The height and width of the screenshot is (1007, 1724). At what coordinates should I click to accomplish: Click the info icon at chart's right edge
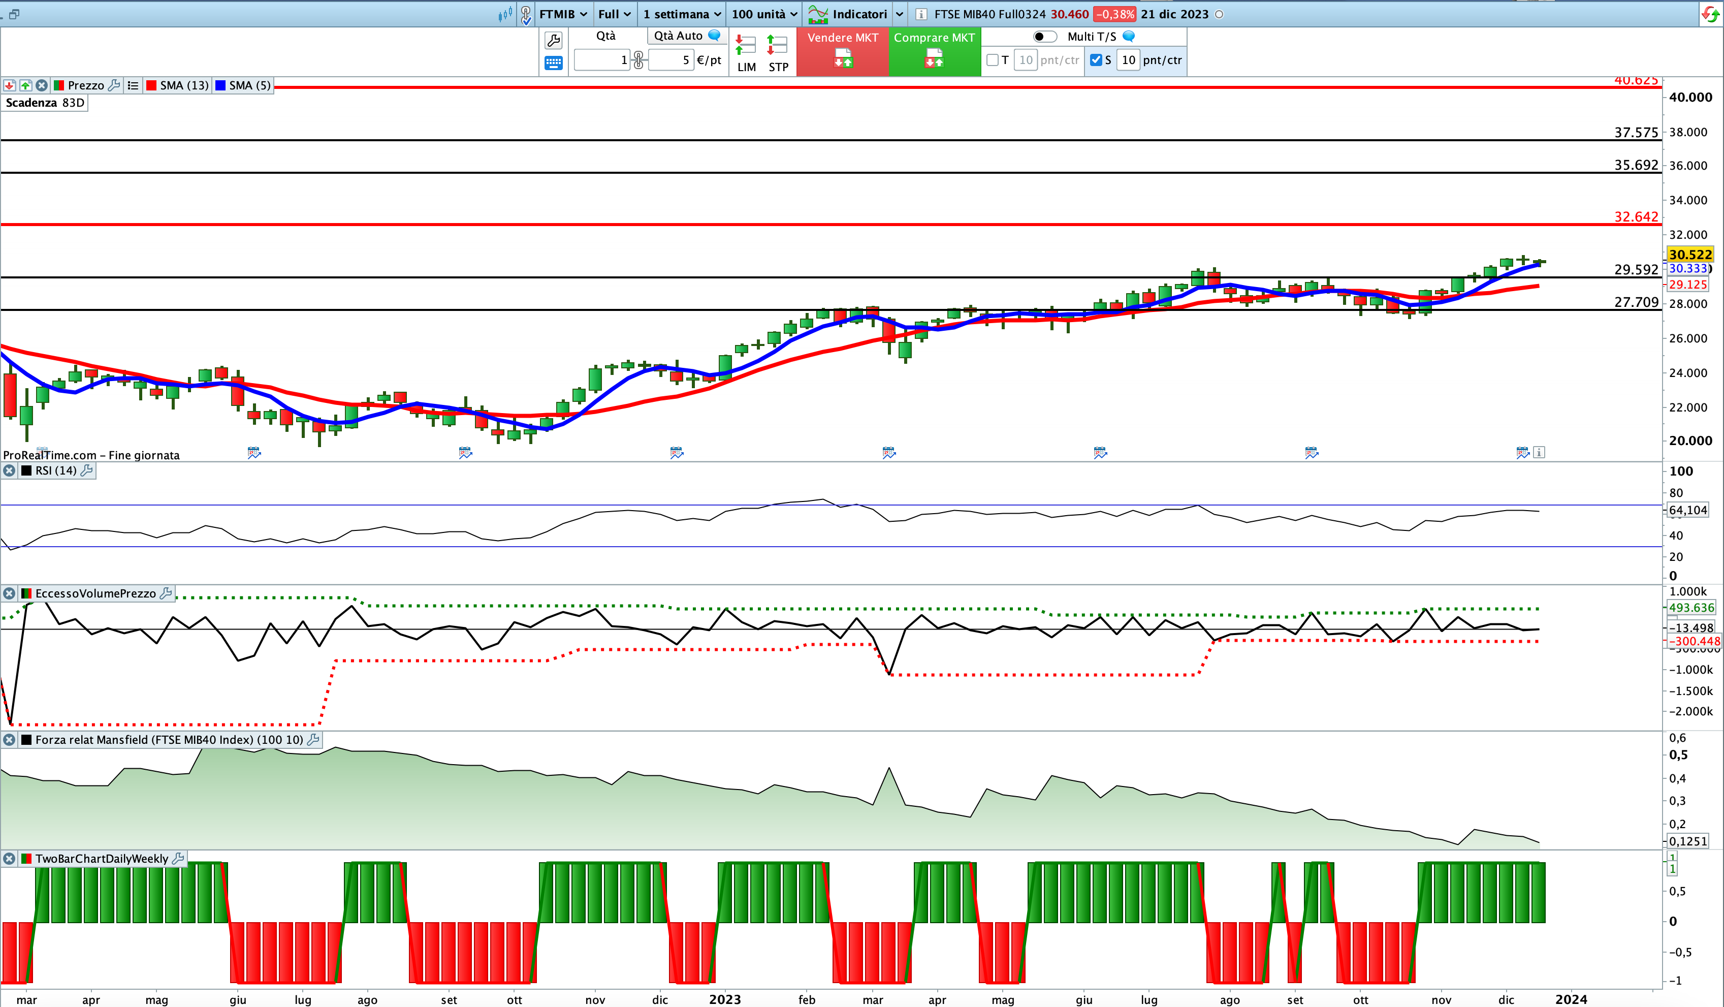pos(1539,452)
